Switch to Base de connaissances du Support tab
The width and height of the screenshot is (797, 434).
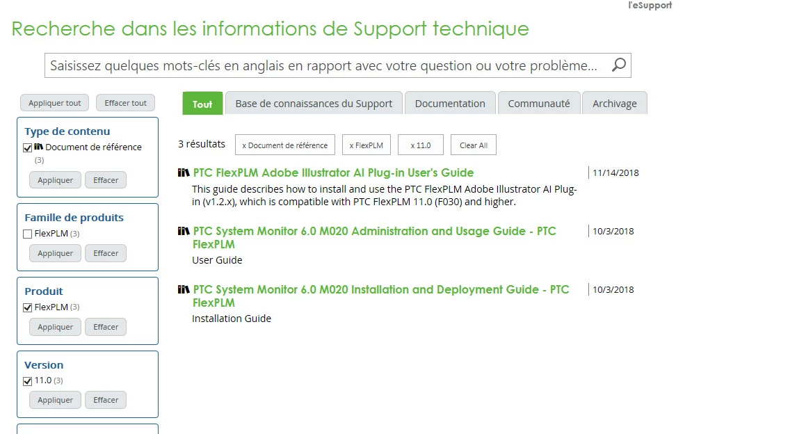pos(314,104)
